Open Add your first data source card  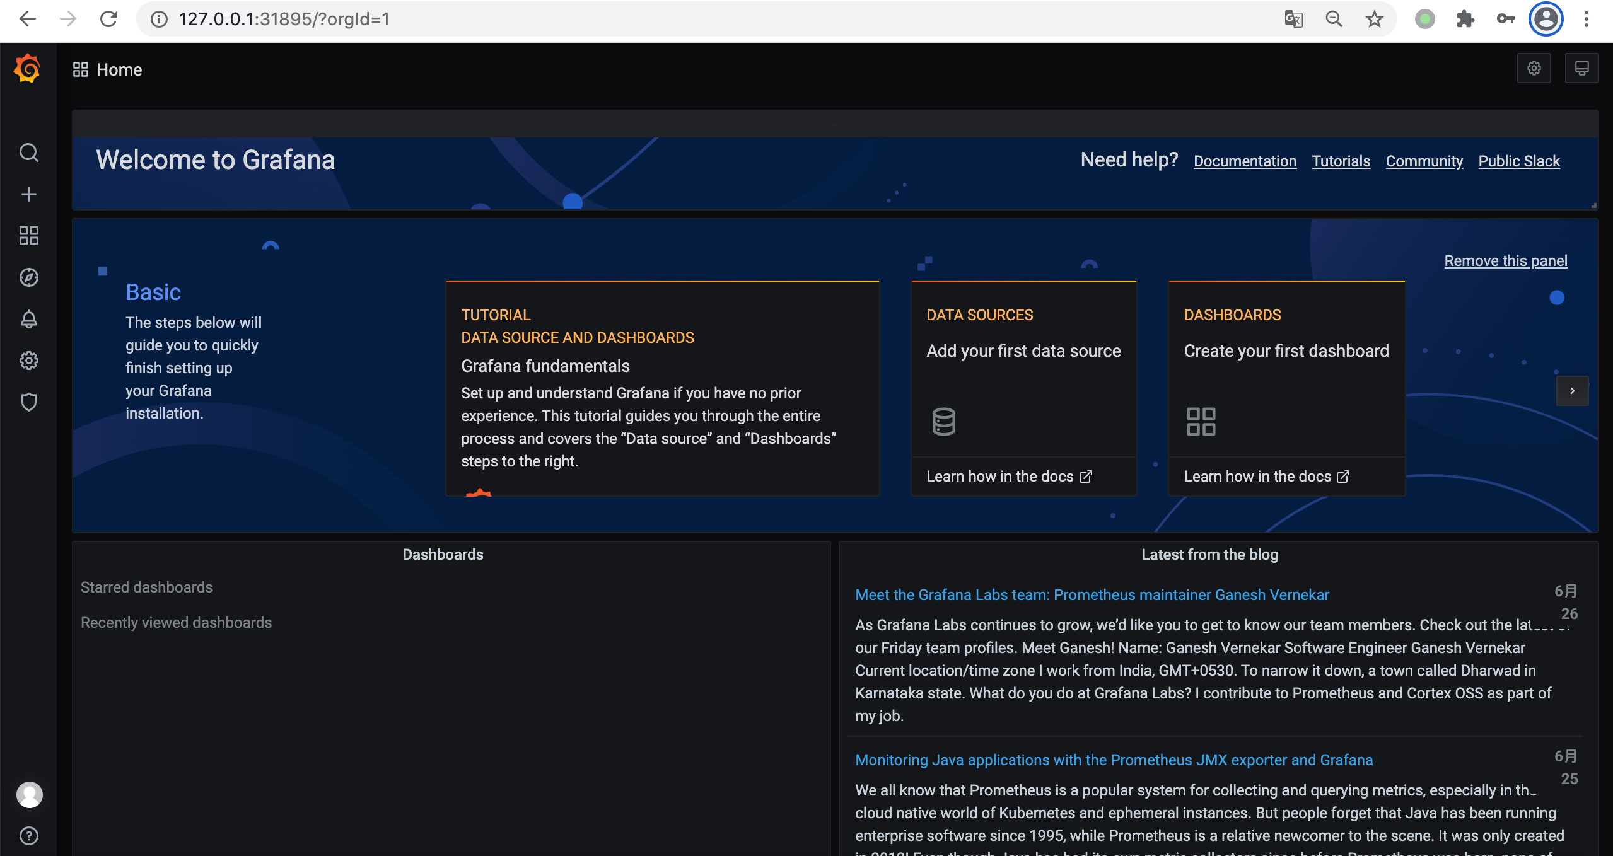[x=1023, y=350]
